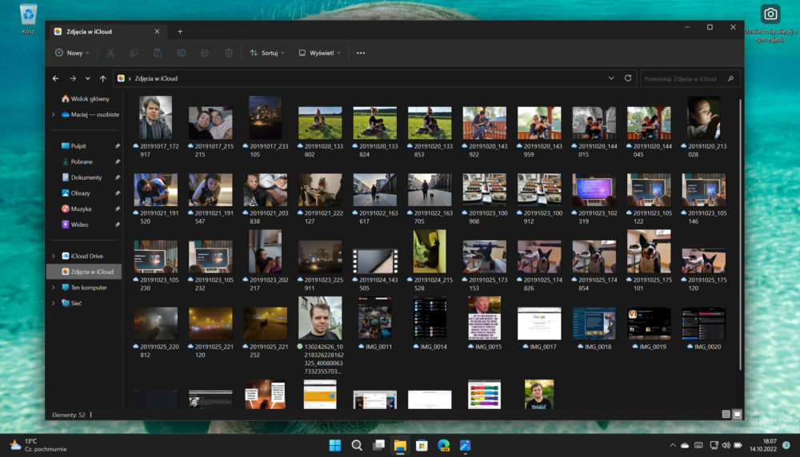The height and width of the screenshot is (457, 800).
Task: Open the Kosz recycle bin on desktop
Action: (28, 19)
